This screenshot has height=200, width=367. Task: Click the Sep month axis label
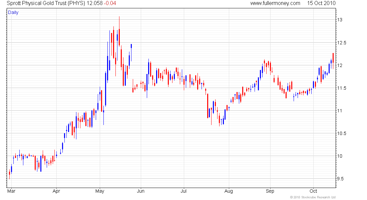coord(270,191)
